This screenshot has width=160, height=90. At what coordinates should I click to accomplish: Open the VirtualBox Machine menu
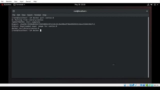tap(9, 1)
